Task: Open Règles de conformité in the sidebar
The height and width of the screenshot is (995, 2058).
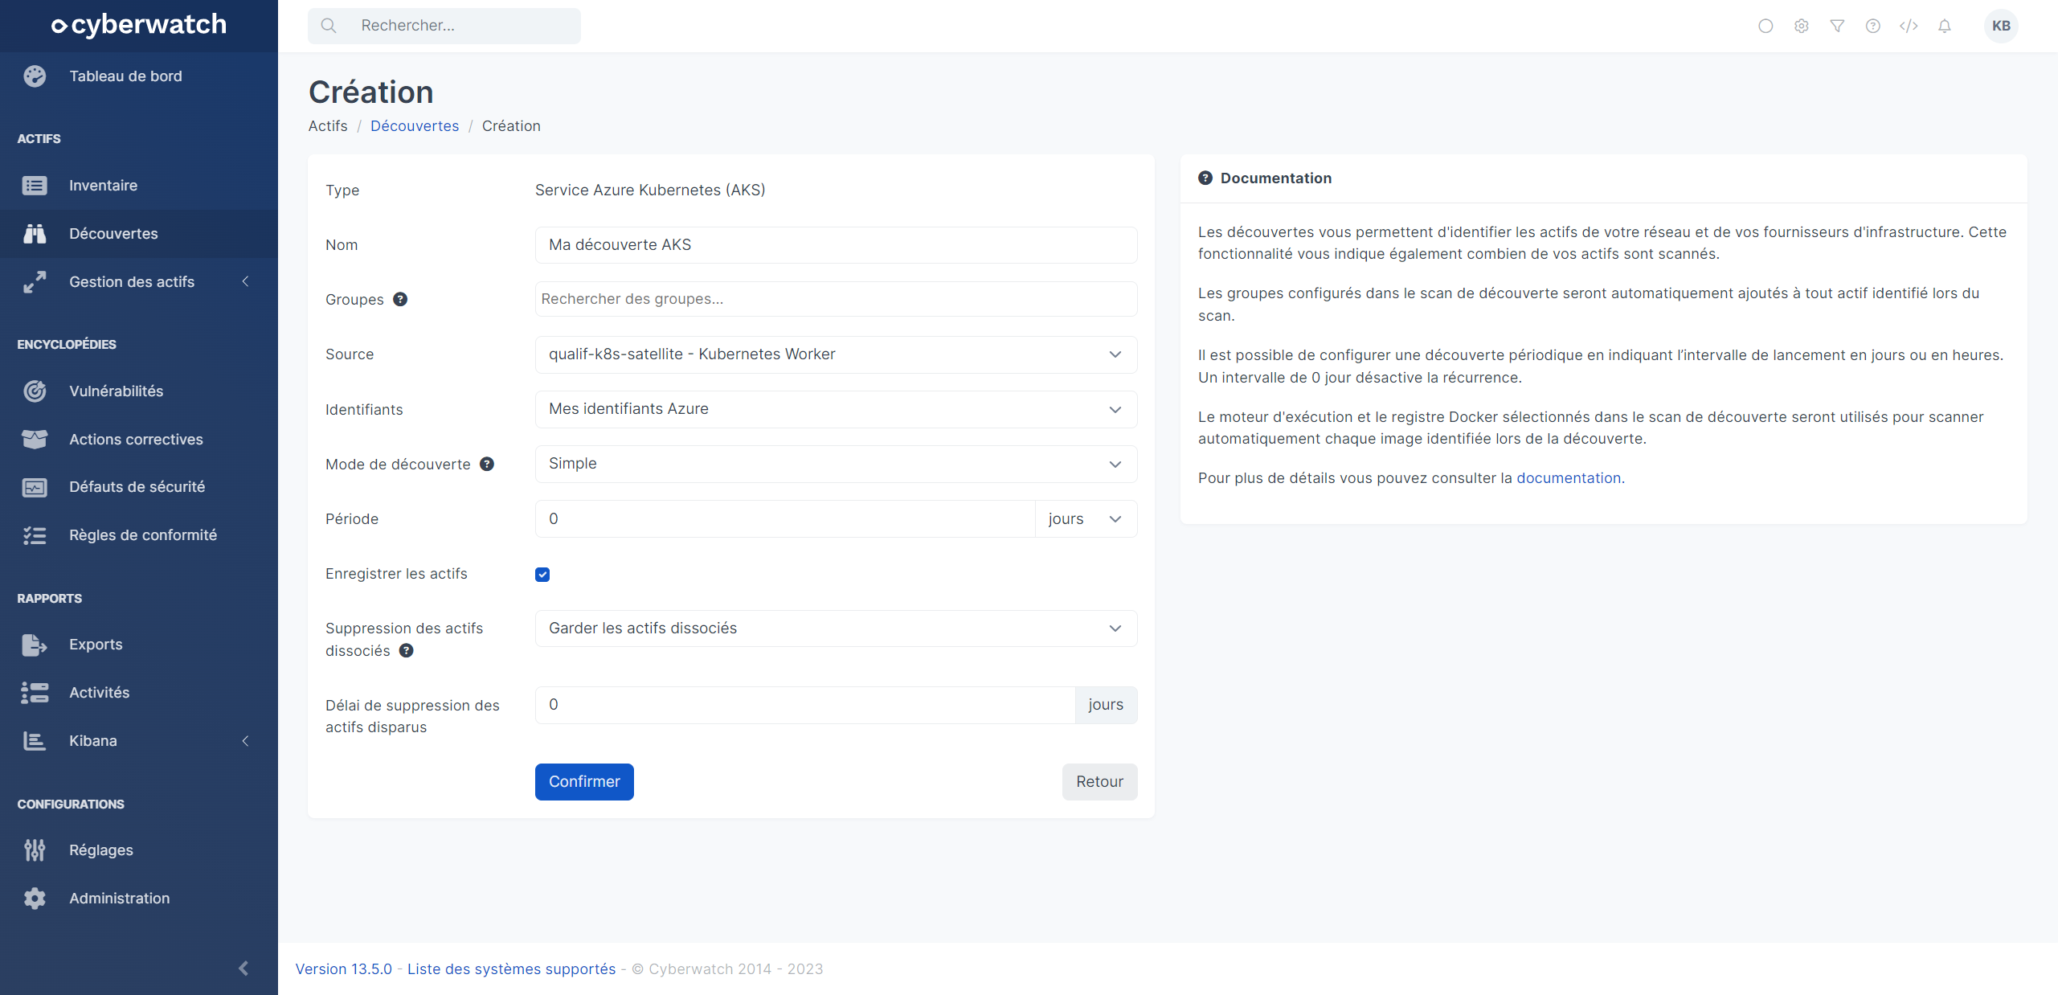Action: [x=139, y=535]
